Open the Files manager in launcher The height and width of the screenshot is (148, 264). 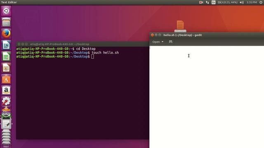6,22
